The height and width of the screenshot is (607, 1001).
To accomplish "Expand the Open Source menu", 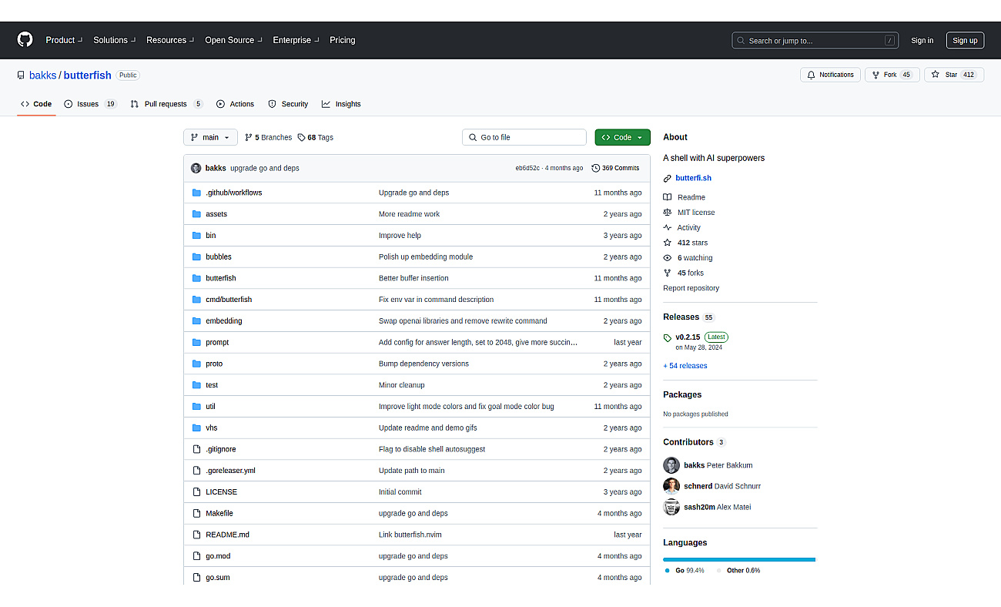I will pyautogui.click(x=233, y=40).
